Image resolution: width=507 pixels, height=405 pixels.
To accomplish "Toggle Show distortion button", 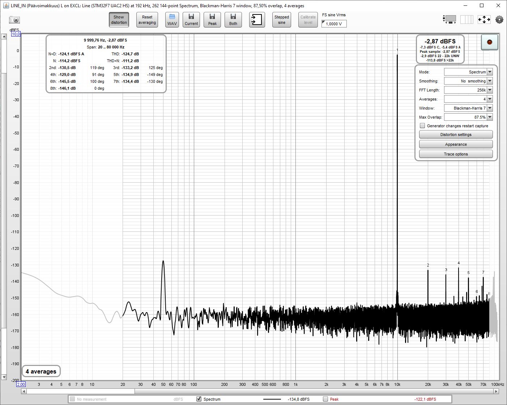I will pyautogui.click(x=119, y=20).
